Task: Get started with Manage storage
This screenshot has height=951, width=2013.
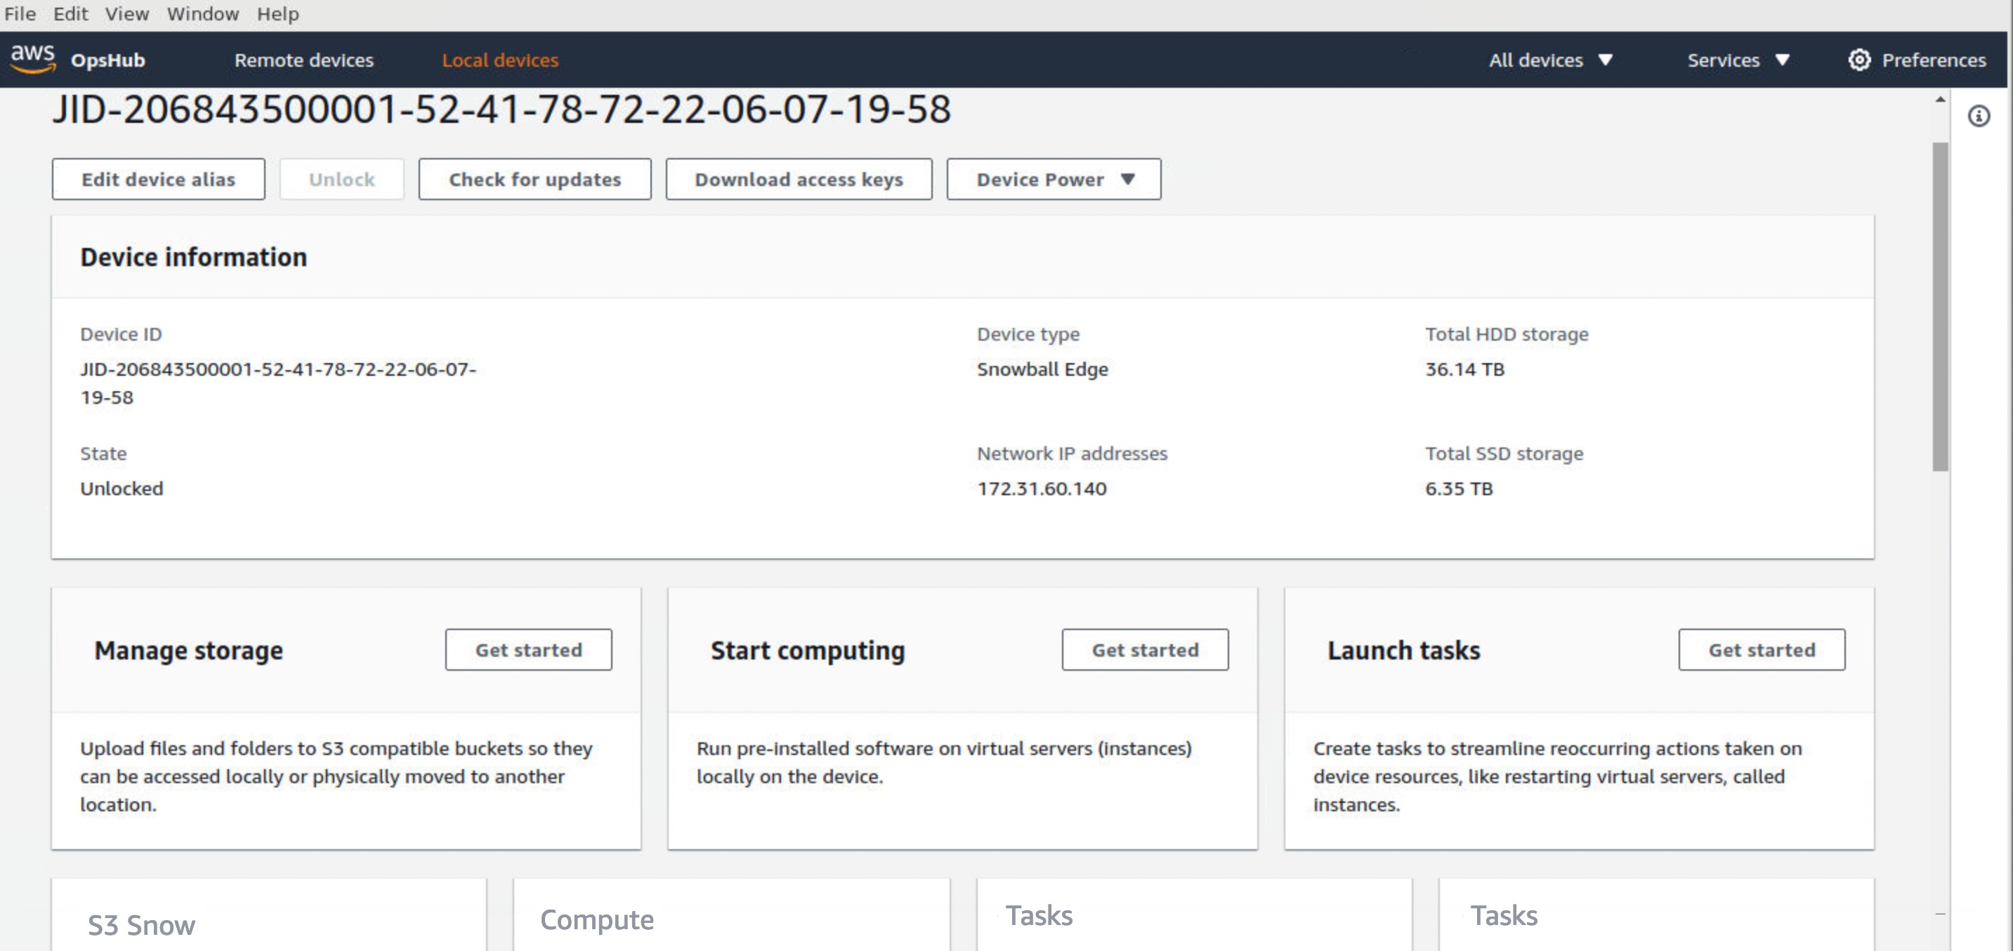Action: pos(528,650)
